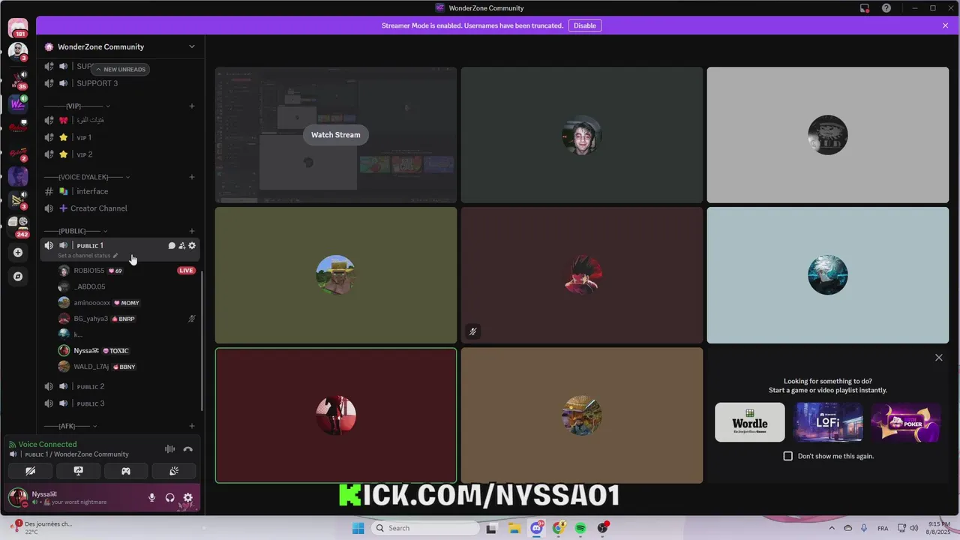Join VIP 1 voice channel

pos(120,137)
